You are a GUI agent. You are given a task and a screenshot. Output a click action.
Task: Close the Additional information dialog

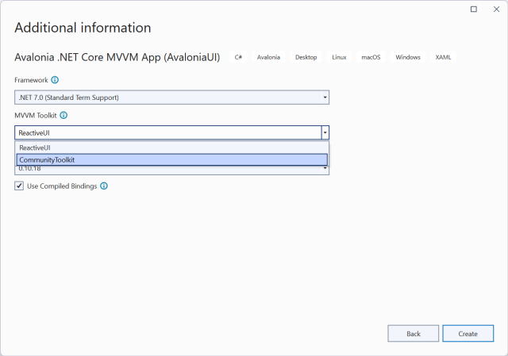pos(496,9)
